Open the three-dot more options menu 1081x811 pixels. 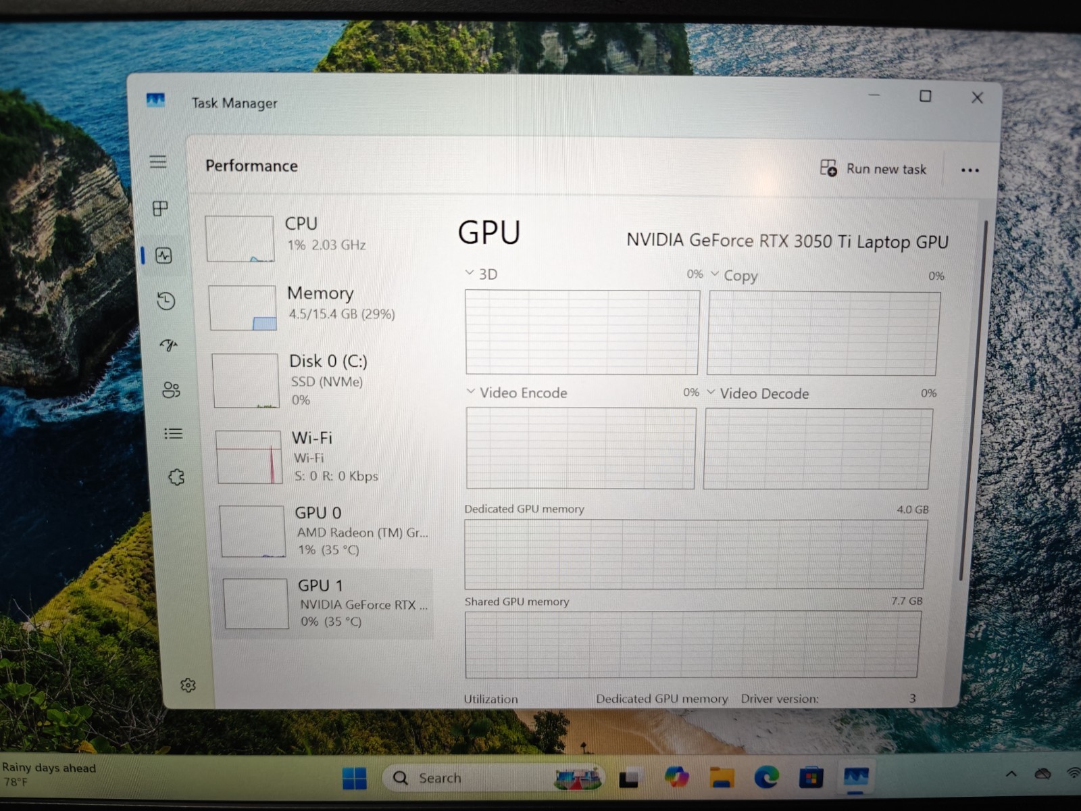[970, 170]
